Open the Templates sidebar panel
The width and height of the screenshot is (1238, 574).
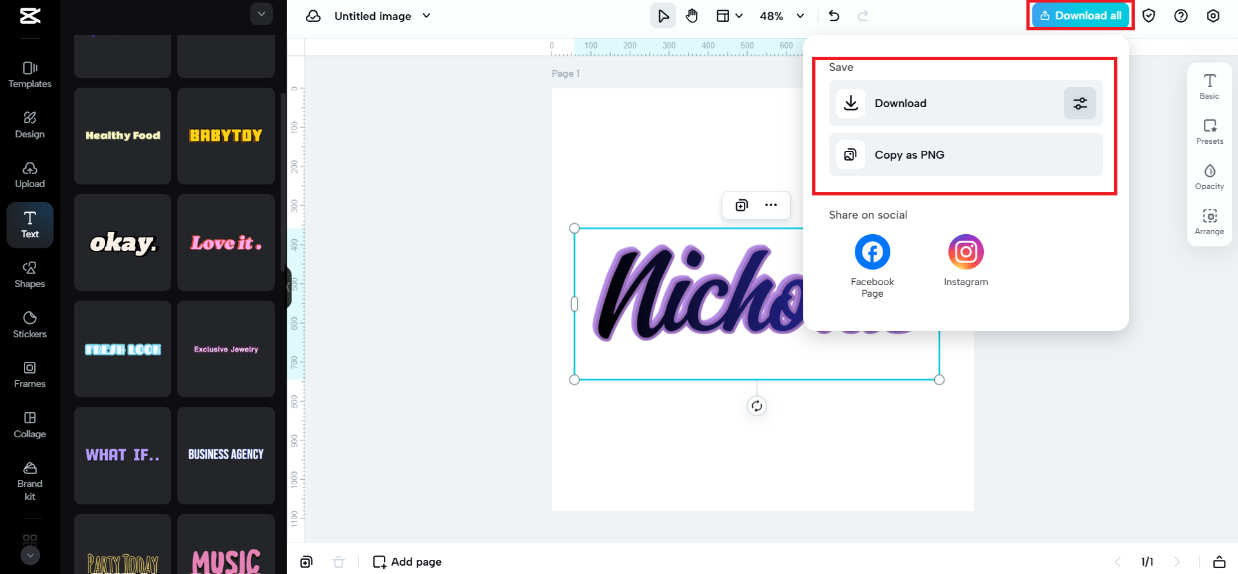tap(30, 75)
